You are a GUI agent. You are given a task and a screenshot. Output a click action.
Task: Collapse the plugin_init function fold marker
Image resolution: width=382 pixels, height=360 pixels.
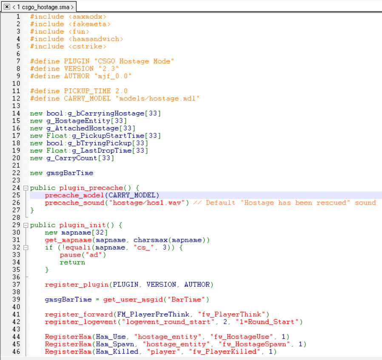26,225
